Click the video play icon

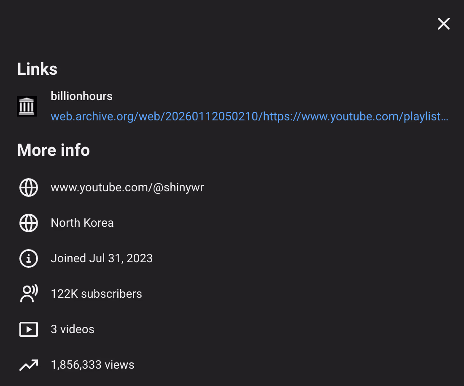29,329
